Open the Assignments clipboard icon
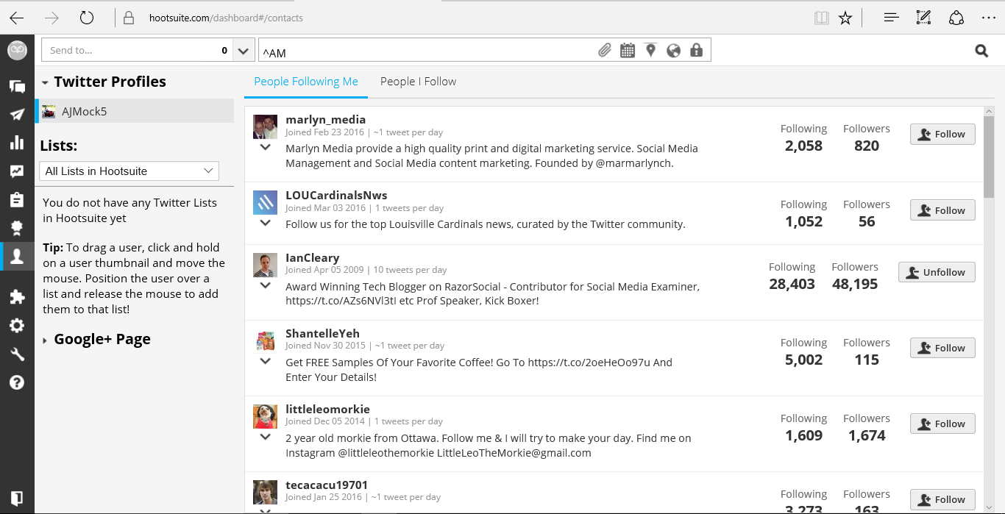 click(17, 200)
